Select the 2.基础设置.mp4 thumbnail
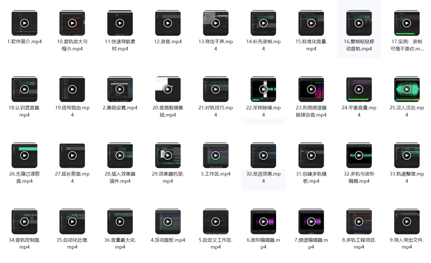The height and width of the screenshot is (263, 431). [x=120, y=89]
